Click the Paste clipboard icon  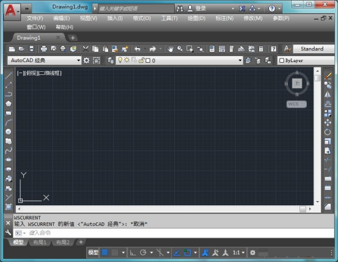coord(105,49)
